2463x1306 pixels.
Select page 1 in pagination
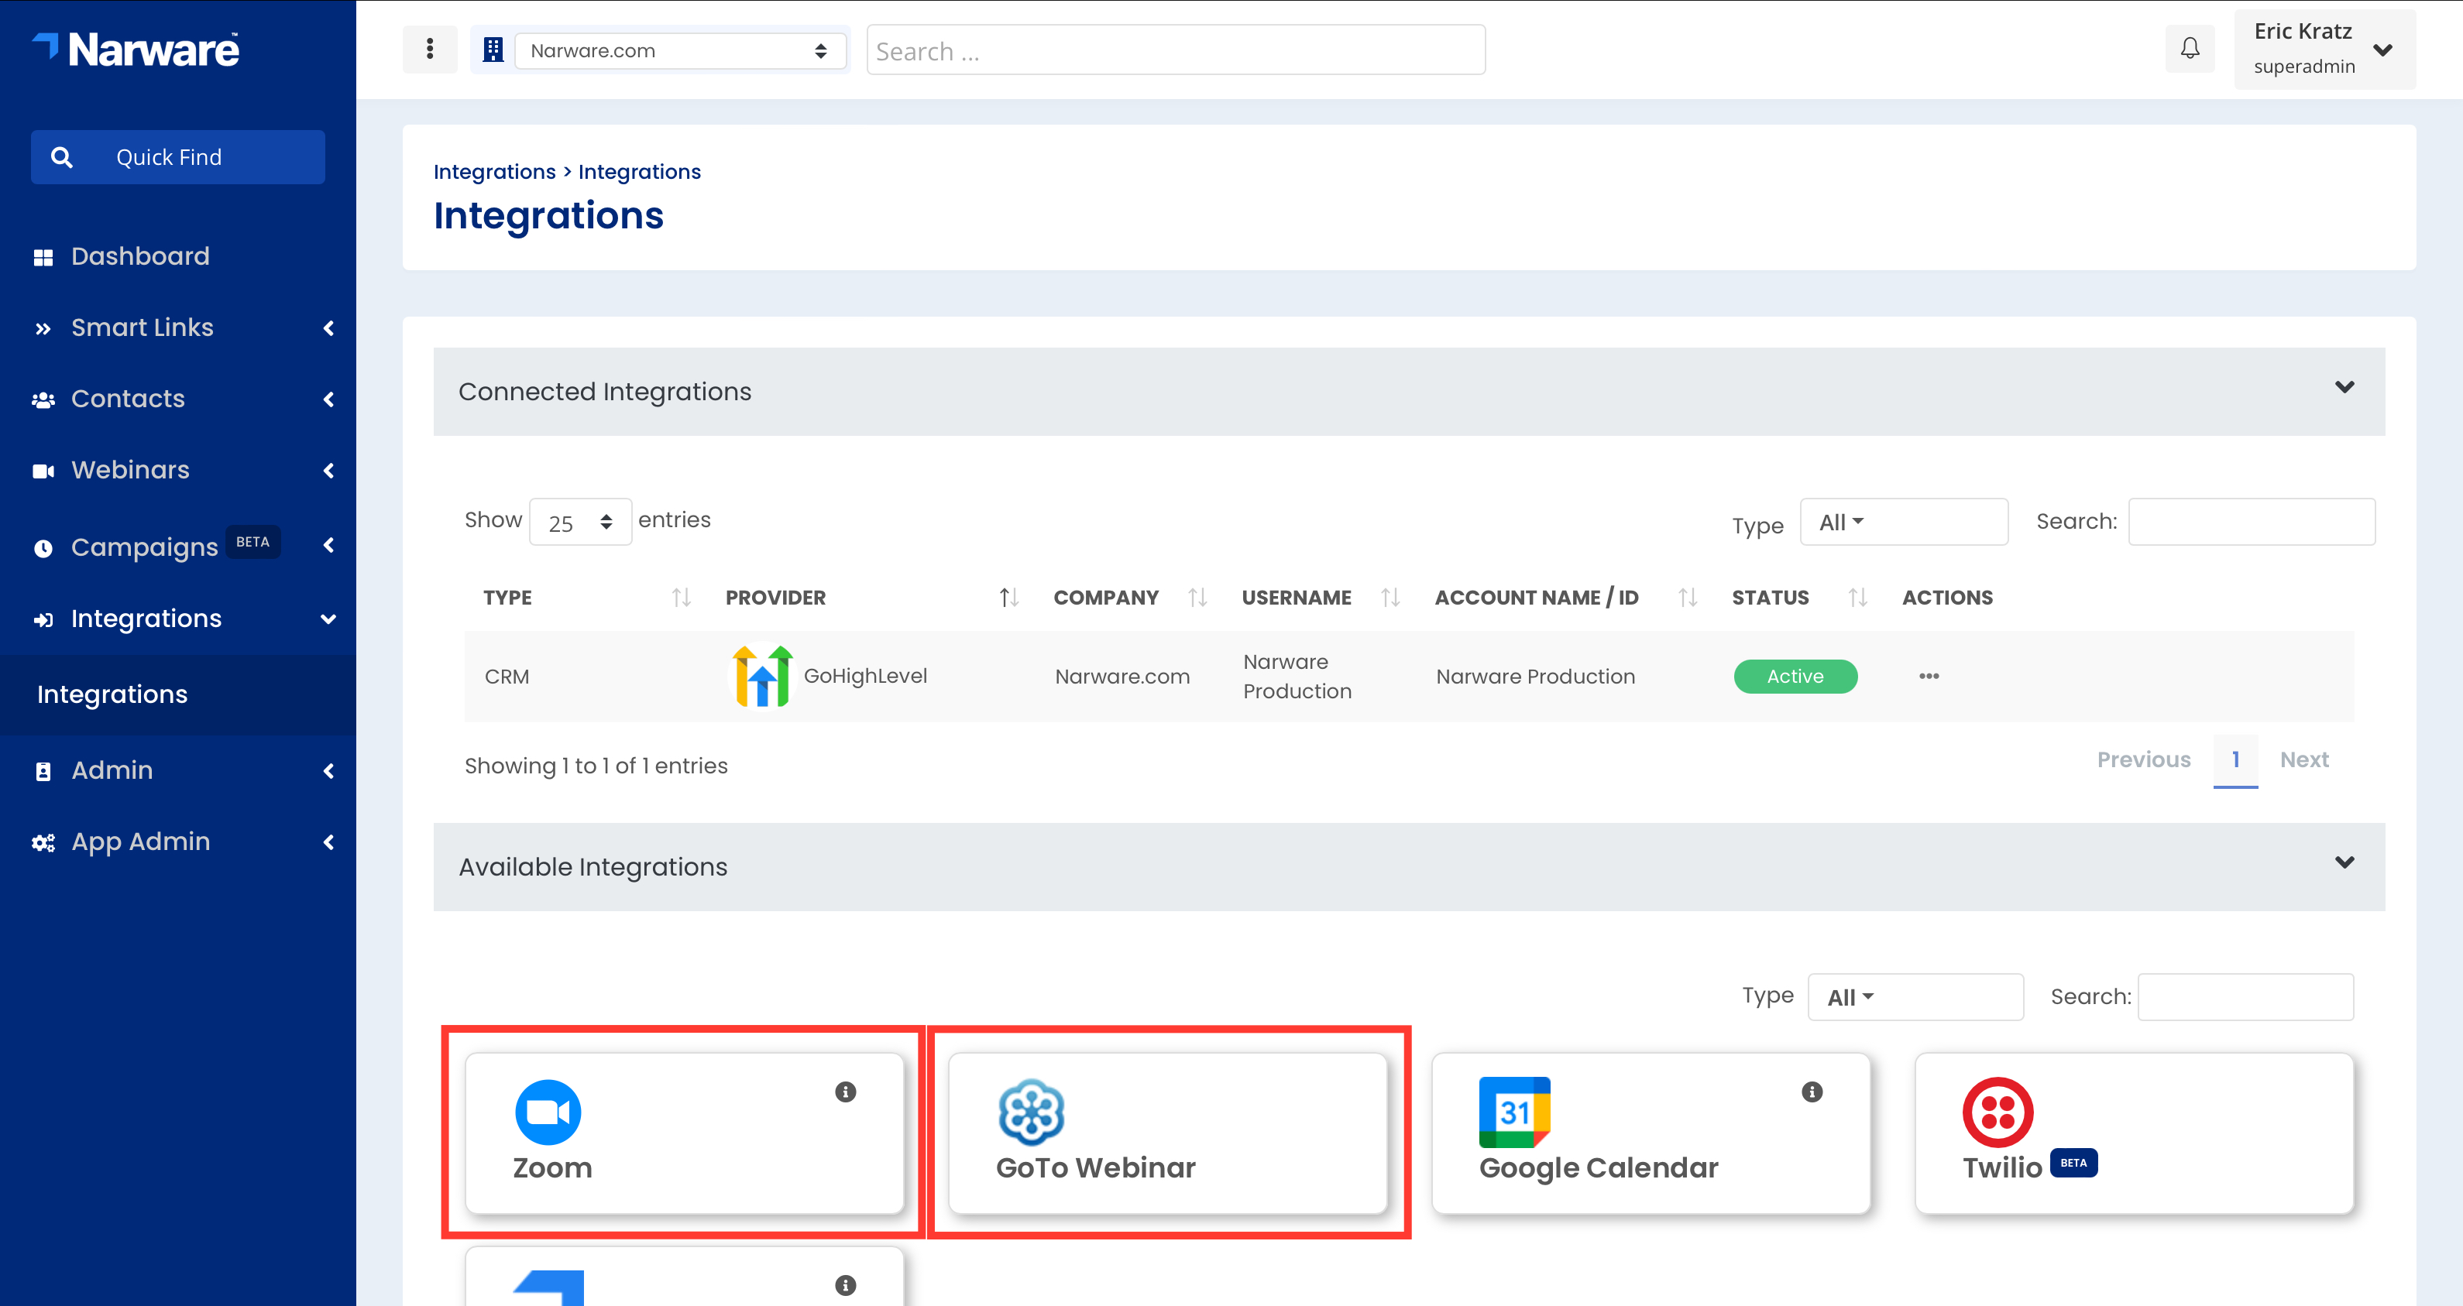click(x=2235, y=760)
